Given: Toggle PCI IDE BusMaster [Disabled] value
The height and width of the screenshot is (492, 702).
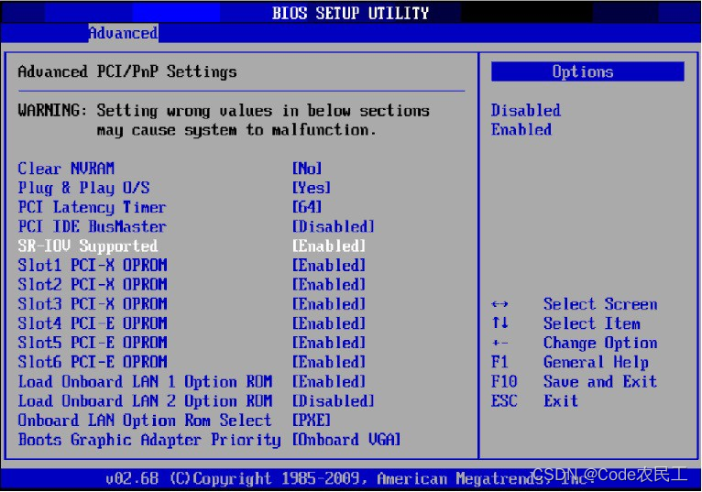Looking at the screenshot, I should click(x=334, y=226).
